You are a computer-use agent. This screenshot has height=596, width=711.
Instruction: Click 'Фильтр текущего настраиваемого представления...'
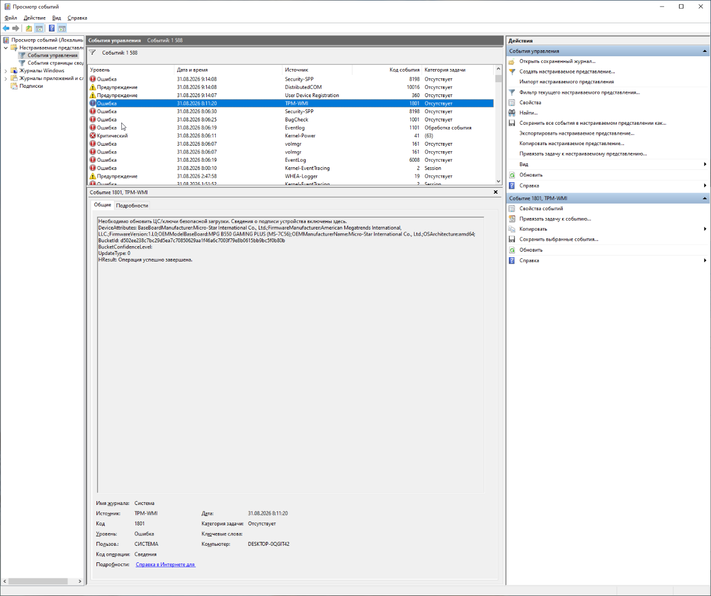tap(580, 92)
